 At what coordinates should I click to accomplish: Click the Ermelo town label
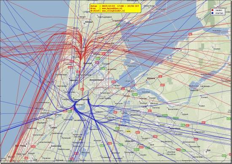(204, 97)
